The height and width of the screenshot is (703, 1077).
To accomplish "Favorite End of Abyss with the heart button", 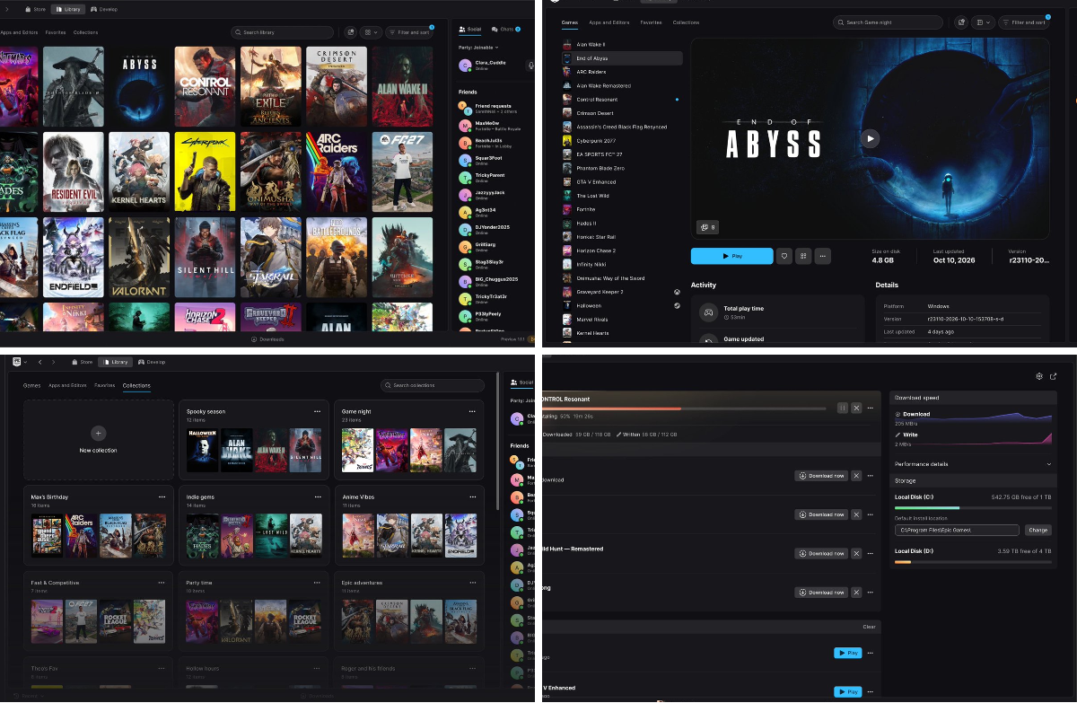I will click(784, 256).
